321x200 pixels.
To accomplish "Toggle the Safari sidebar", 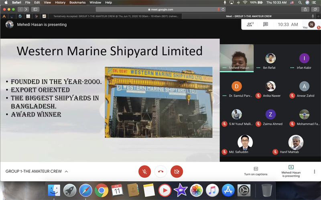I will pyautogui.click(x=35, y=9).
